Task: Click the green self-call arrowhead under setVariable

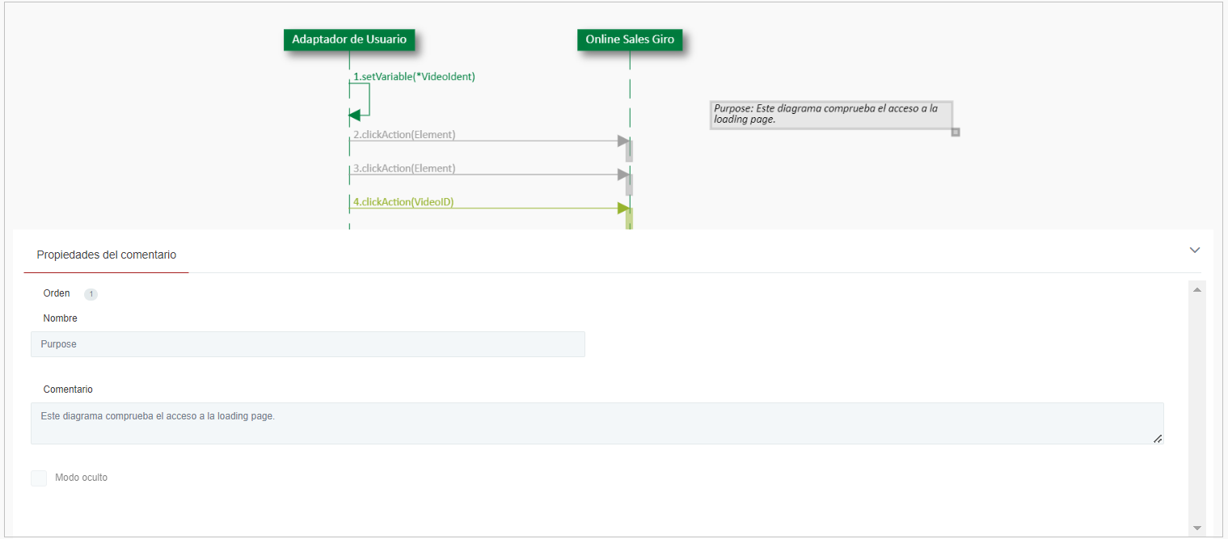Action: [354, 116]
